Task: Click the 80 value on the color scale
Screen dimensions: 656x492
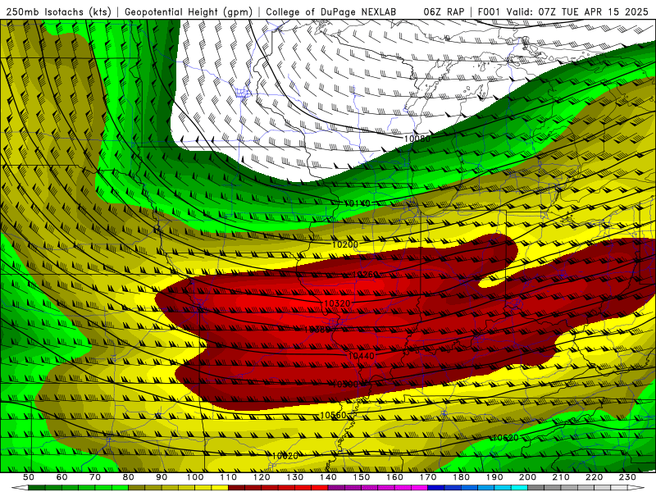Action: pyautogui.click(x=129, y=477)
